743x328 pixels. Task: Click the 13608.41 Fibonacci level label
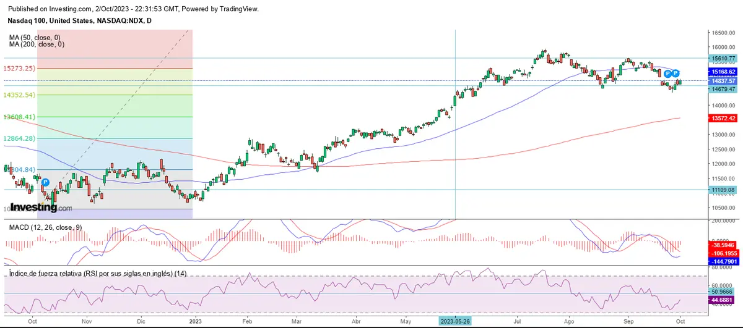point(19,117)
